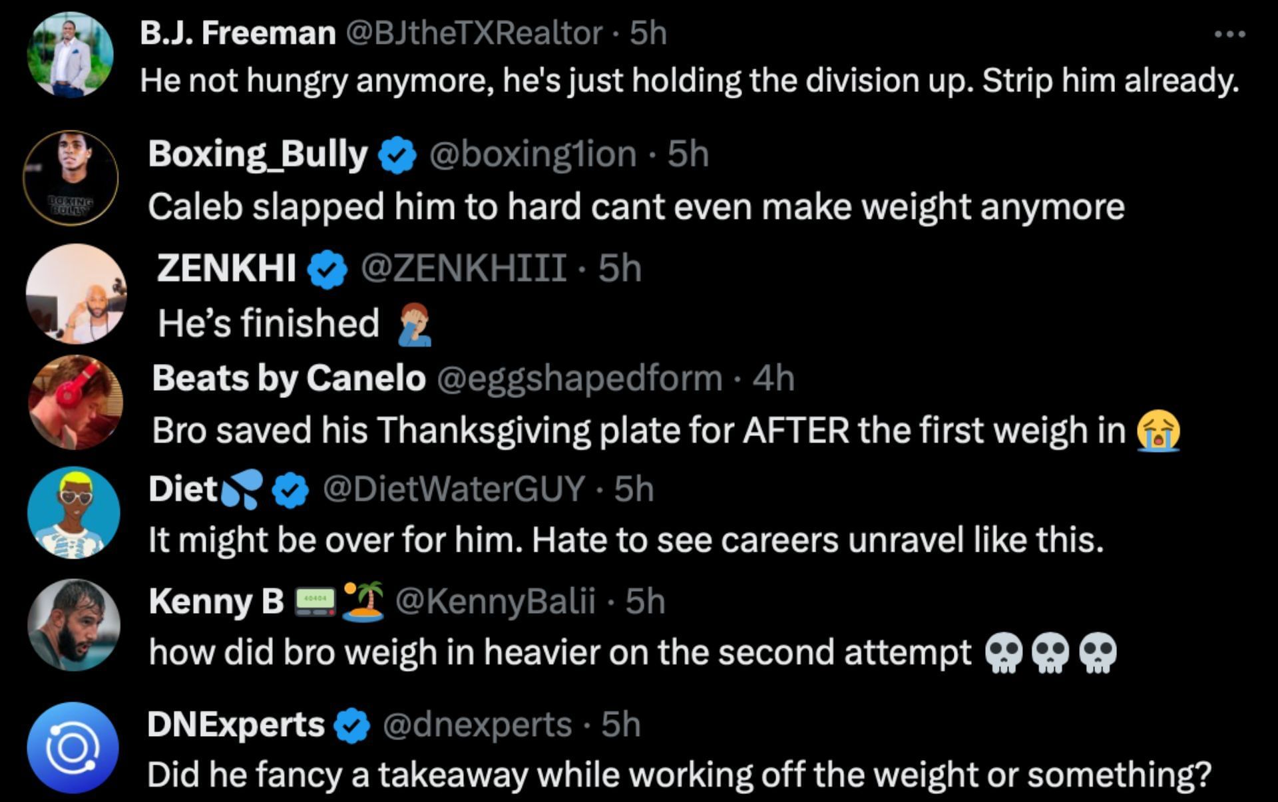Click the 4h timestamp on Canelo tweet
This screenshot has width=1278, height=802.
pyautogui.click(x=773, y=378)
